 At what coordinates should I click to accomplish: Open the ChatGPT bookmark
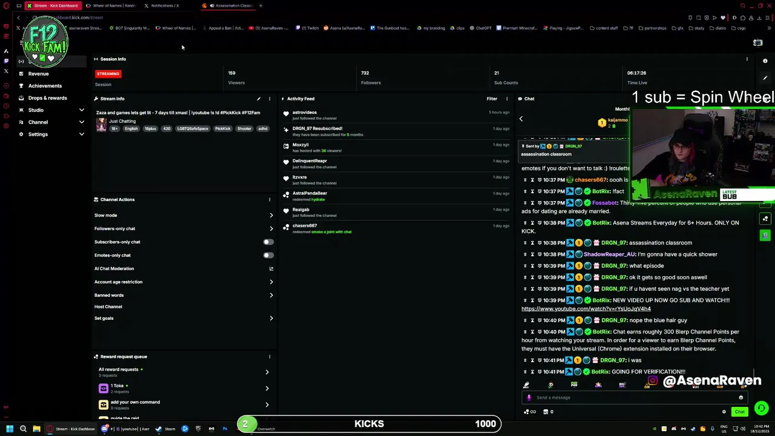coord(481,28)
